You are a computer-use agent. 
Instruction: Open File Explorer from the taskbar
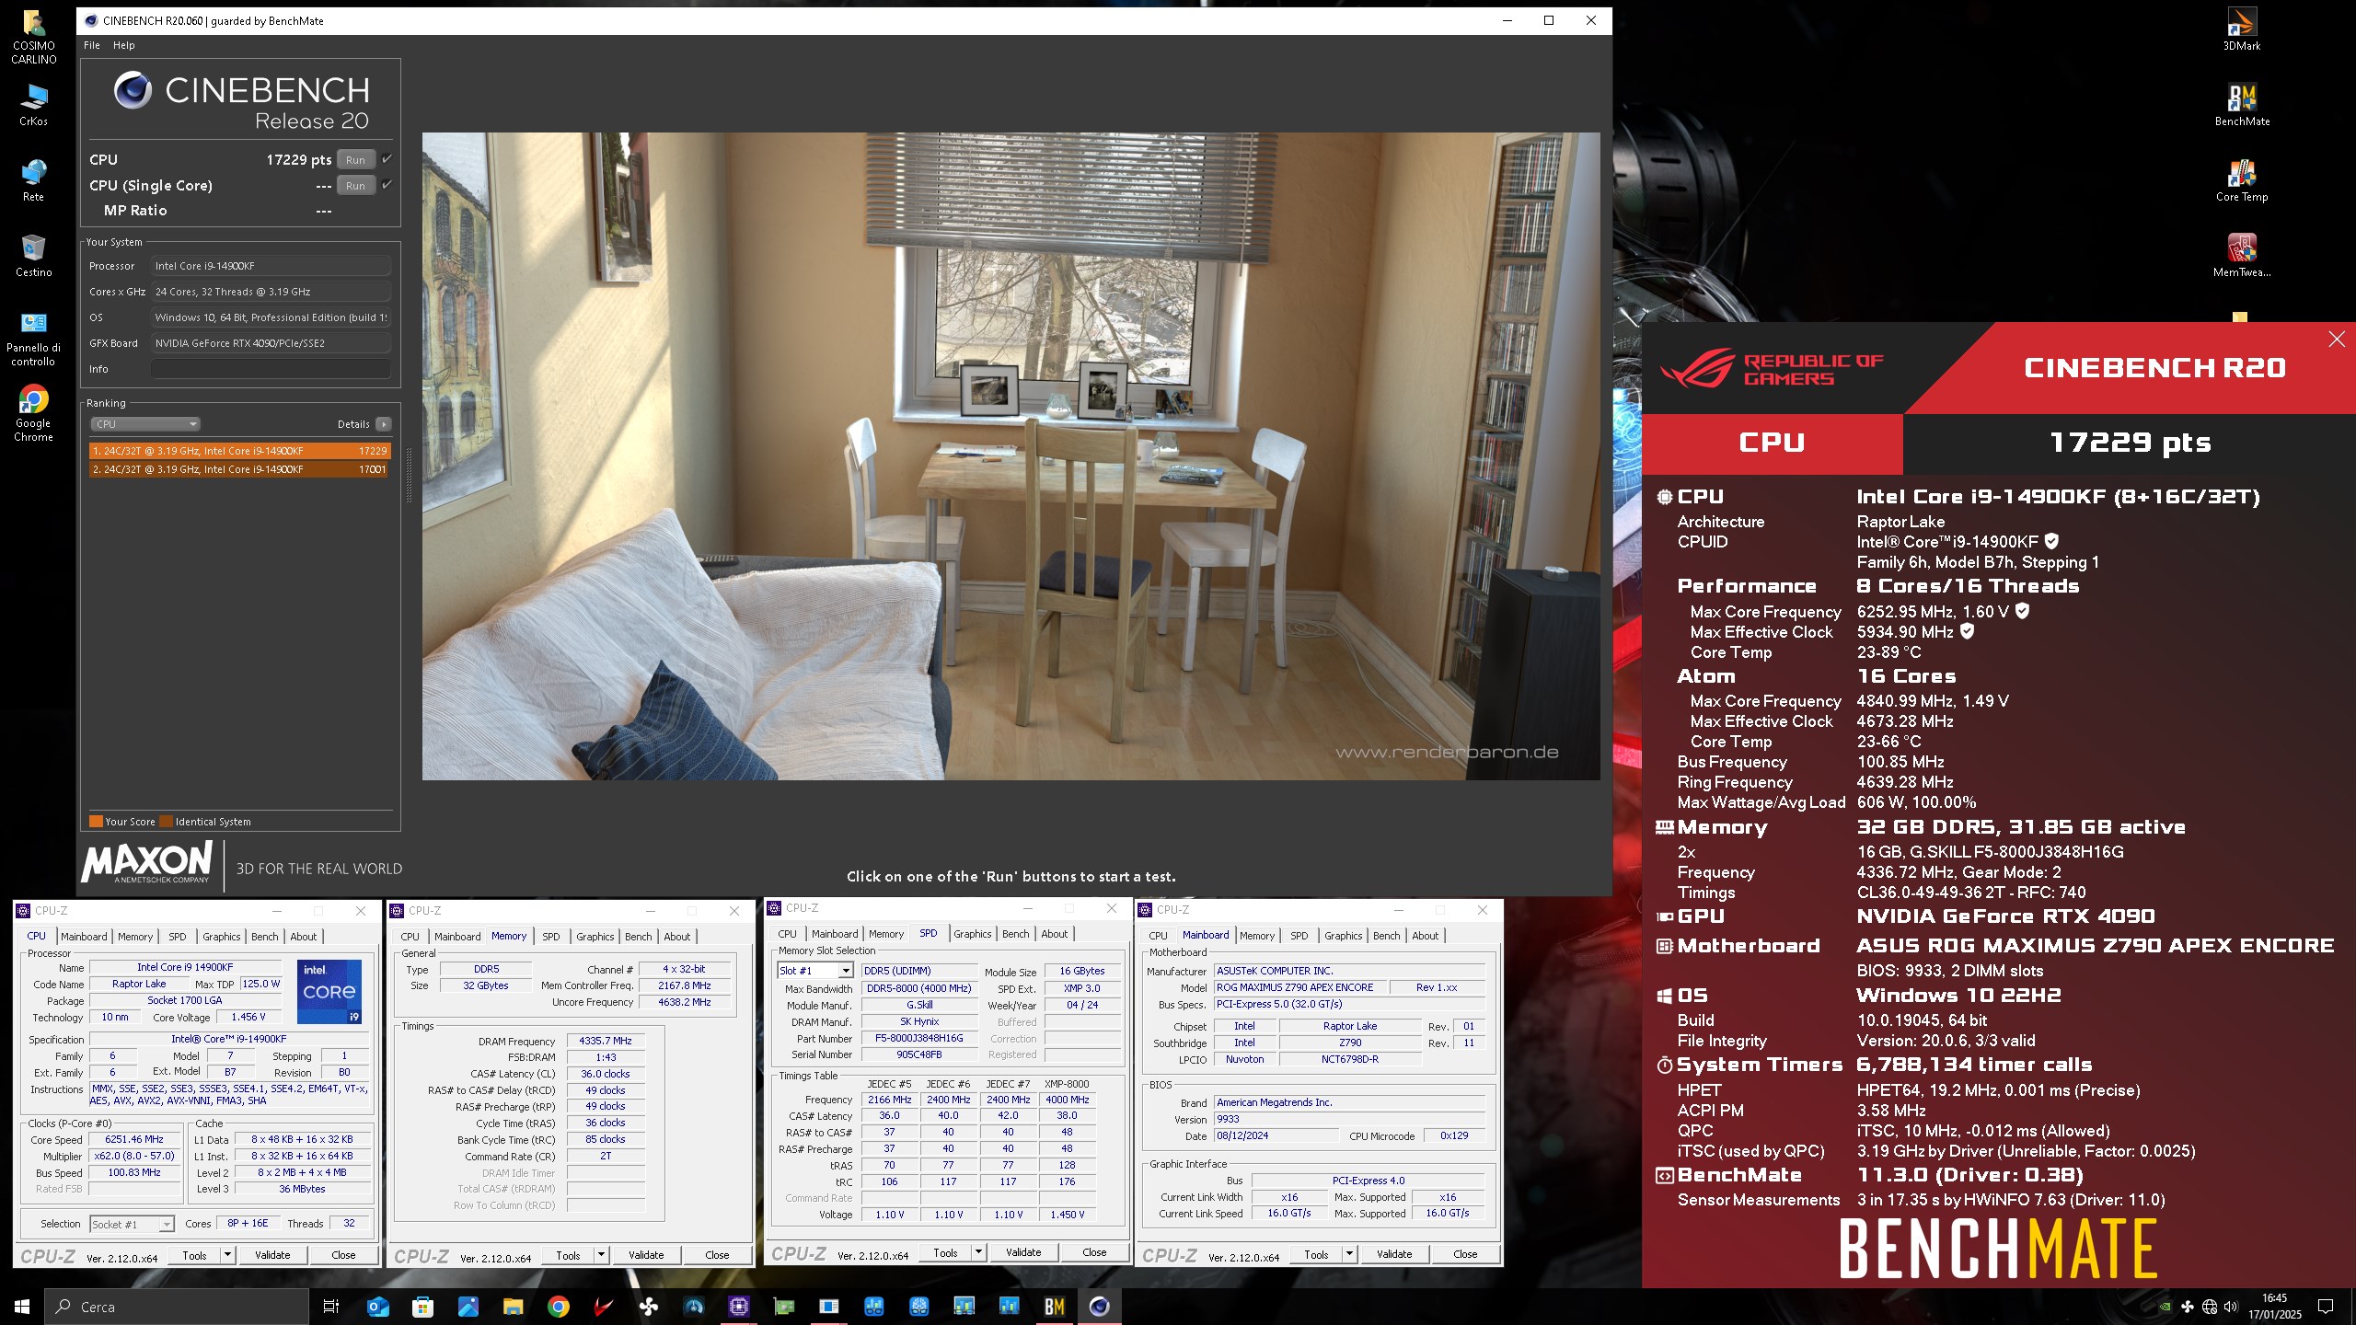click(x=513, y=1307)
